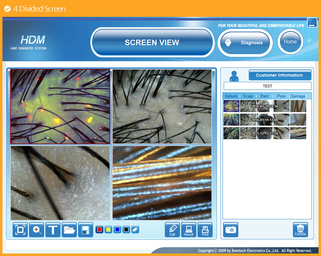Viewport: 321px width, 256px height.
Task: Save image using floppy disk icon
Action: click(x=85, y=230)
